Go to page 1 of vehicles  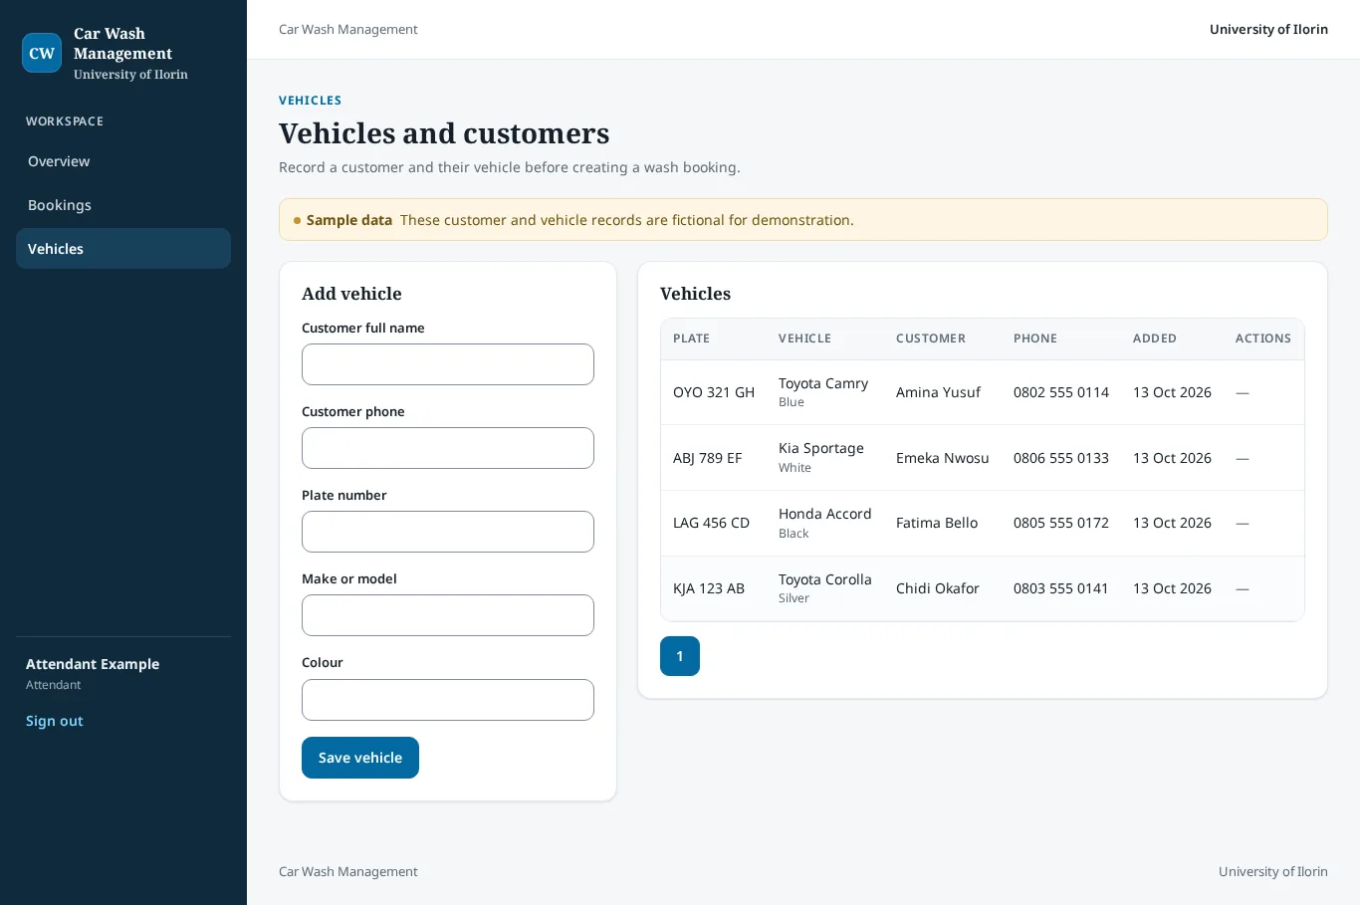pyautogui.click(x=680, y=656)
